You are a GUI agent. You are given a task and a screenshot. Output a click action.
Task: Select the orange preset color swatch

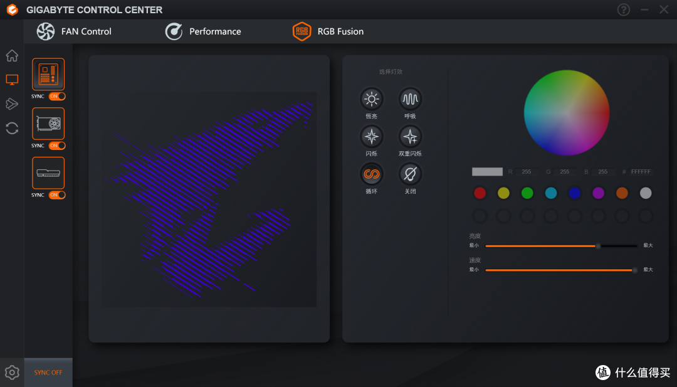point(622,193)
